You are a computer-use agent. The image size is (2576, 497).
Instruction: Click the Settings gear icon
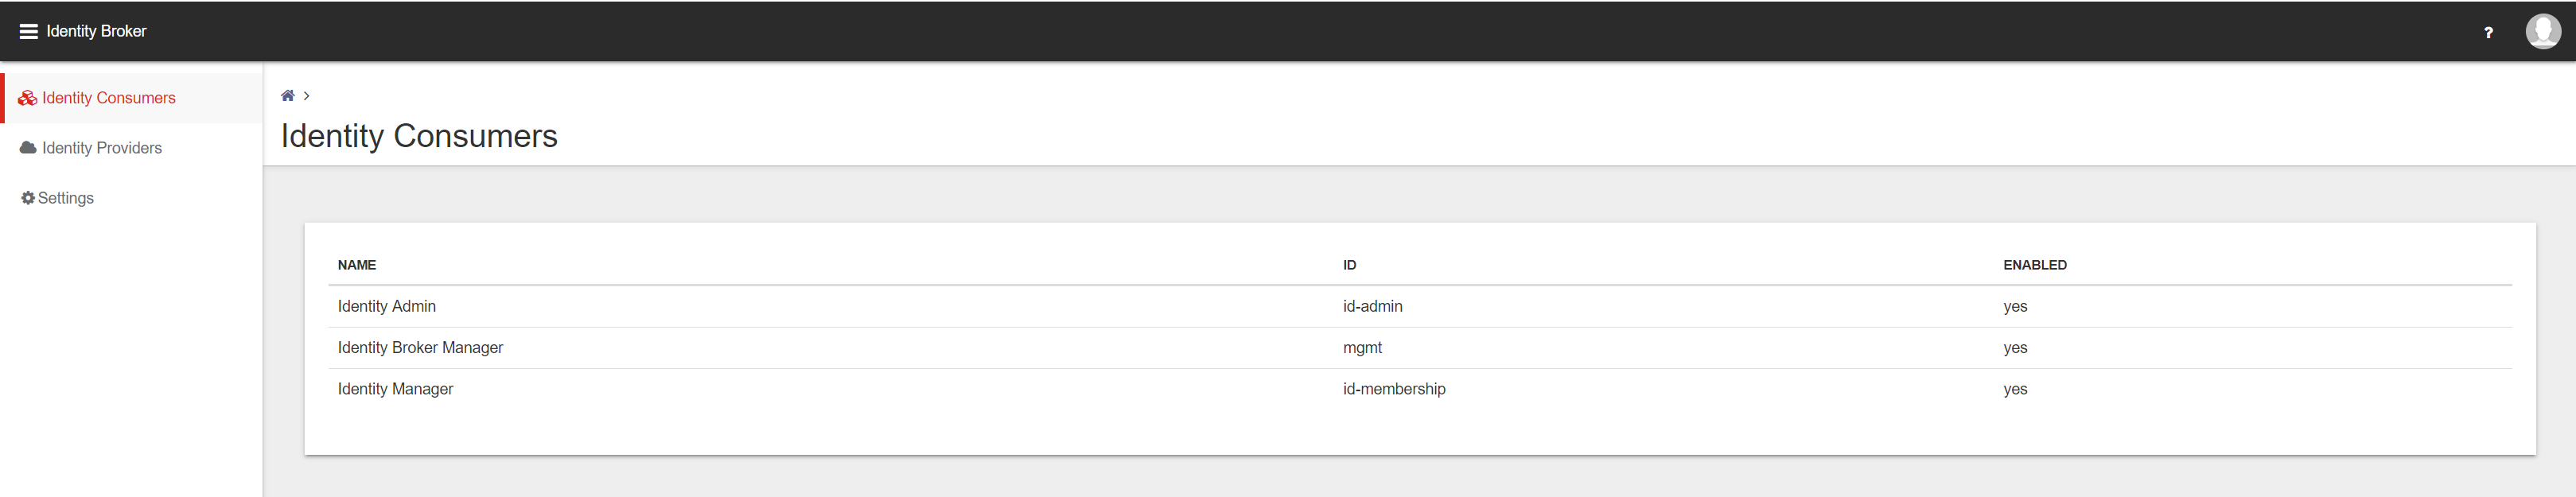28,198
